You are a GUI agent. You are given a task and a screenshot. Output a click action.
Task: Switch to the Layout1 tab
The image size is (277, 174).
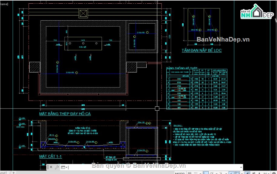tap(5, 173)
